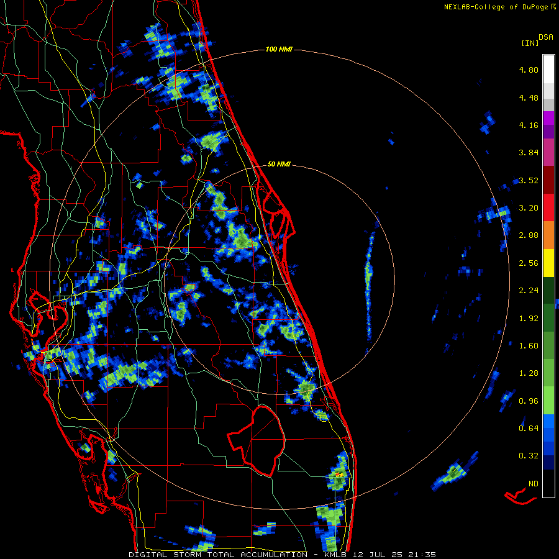Select the 1.28 legend value
559x559 pixels.
529,373
